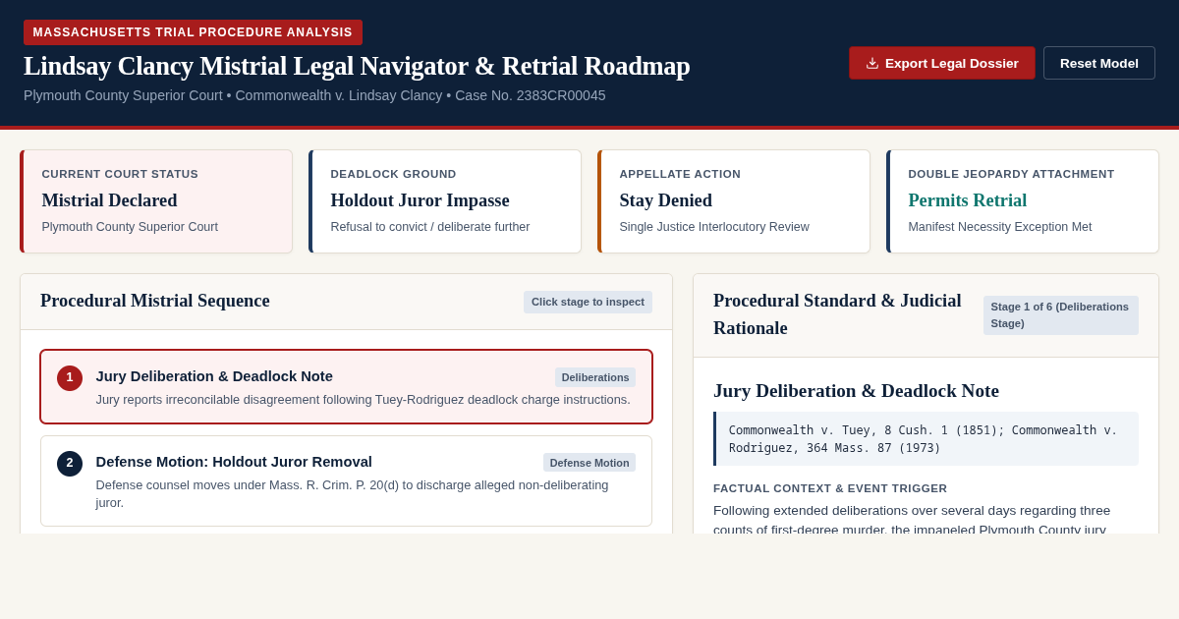1179x619 pixels.
Task: Click 'Manifest Necessity Exception Met' text
Action: pyautogui.click(x=999, y=227)
